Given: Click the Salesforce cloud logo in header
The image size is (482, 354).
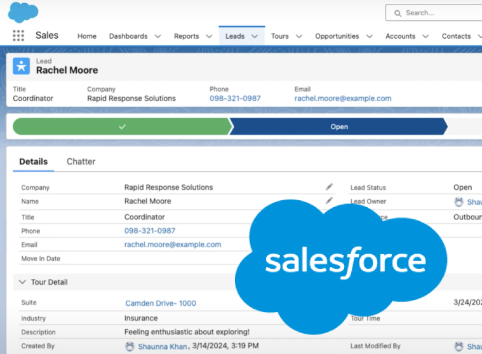Looking at the screenshot, I should pos(23,12).
